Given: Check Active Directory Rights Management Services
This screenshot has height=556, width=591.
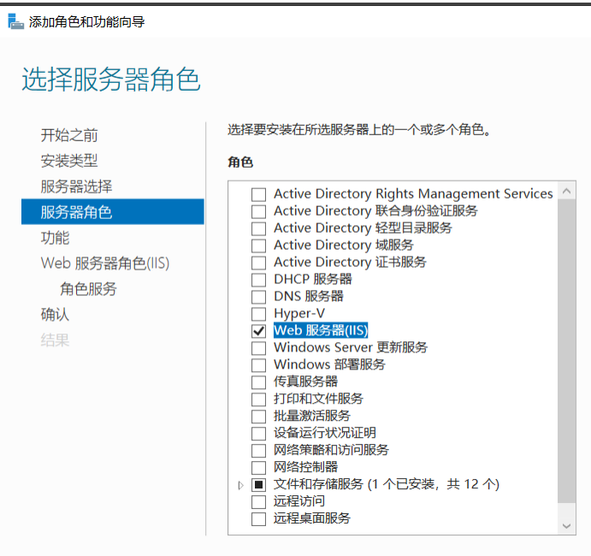Looking at the screenshot, I should [x=258, y=194].
